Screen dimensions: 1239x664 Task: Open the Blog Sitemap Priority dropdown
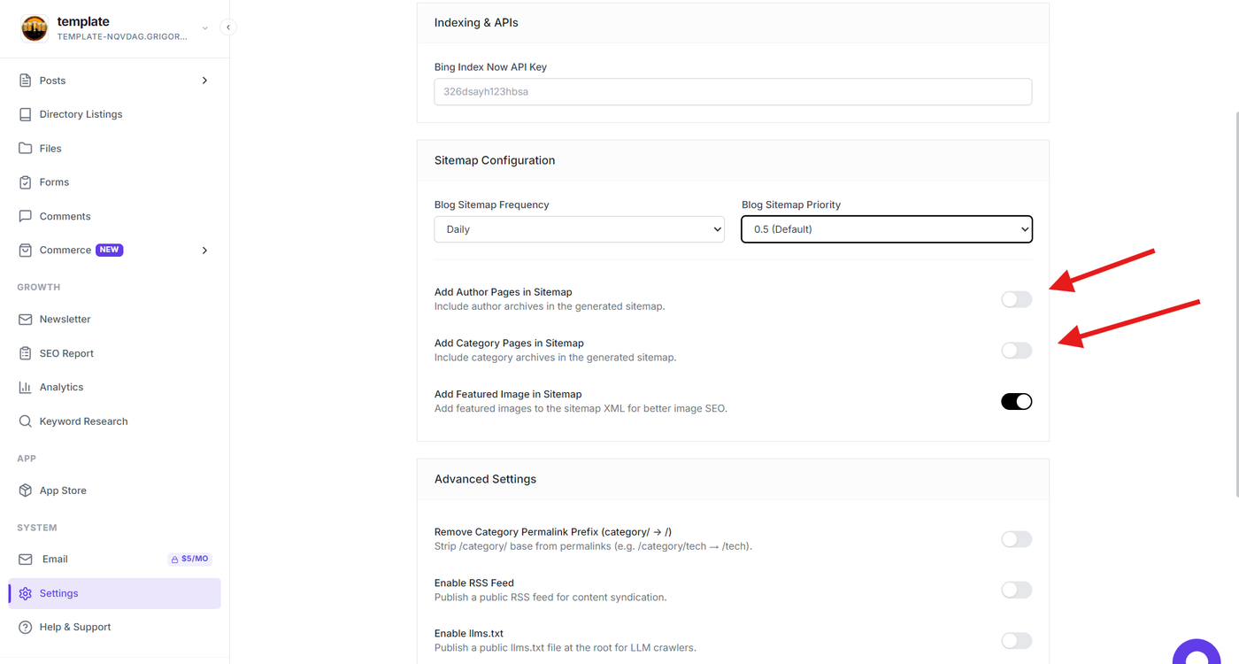(x=887, y=229)
